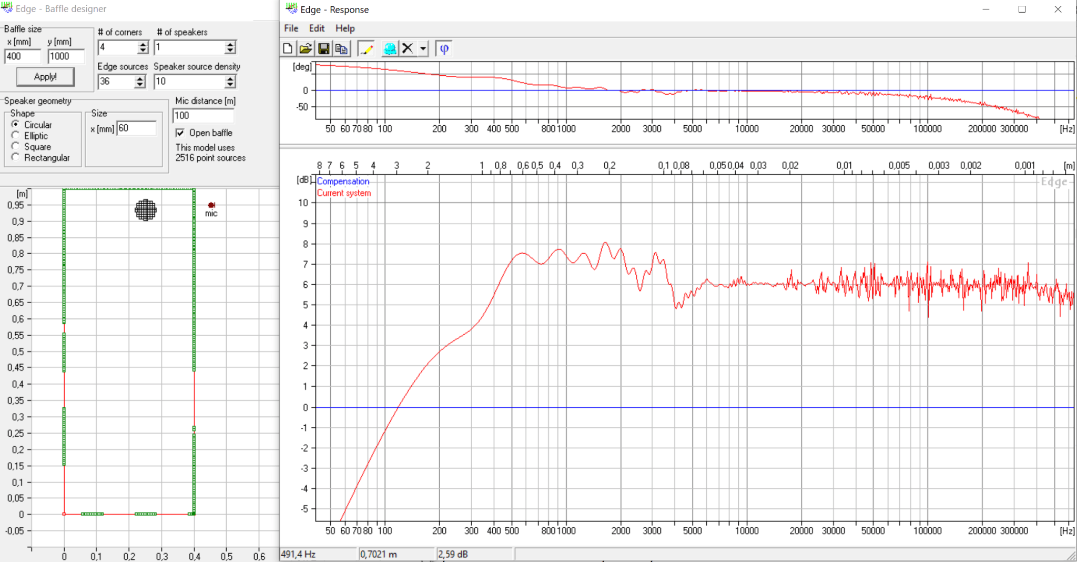Click the baffle x [mm] field showing 400
1077x562 pixels.
[23, 56]
